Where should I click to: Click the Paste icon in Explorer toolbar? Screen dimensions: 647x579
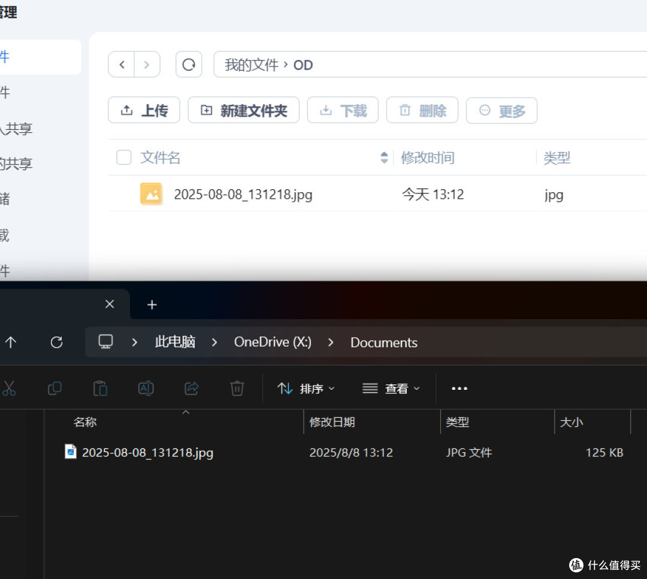point(100,388)
